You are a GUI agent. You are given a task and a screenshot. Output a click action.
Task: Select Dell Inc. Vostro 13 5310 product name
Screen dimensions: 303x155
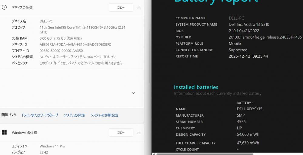249,24
